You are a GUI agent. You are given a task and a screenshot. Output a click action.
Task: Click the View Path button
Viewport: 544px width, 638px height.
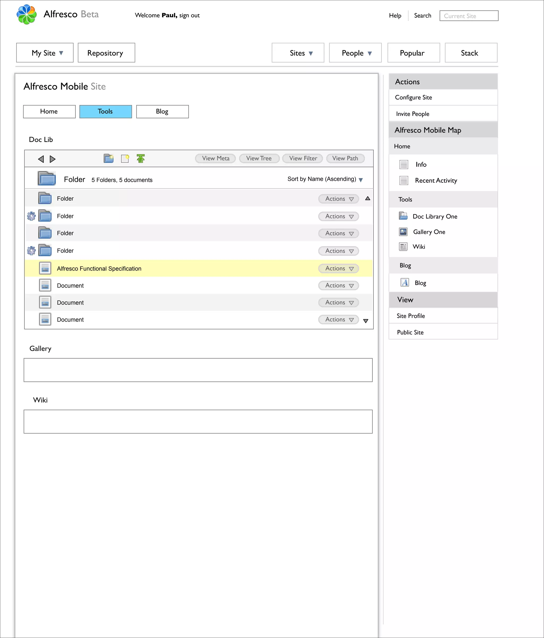coord(345,158)
